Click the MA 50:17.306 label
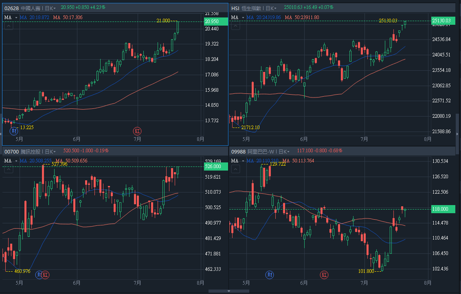 [68, 17]
